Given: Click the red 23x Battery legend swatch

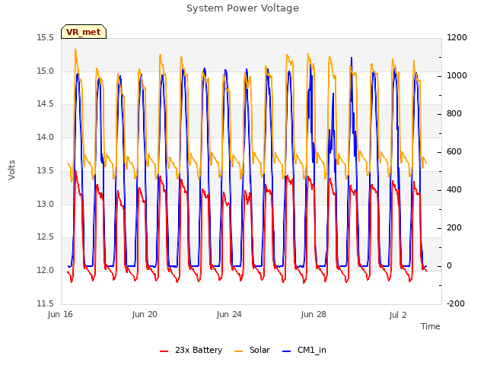Looking at the screenshot, I should click(x=164, y=351).
